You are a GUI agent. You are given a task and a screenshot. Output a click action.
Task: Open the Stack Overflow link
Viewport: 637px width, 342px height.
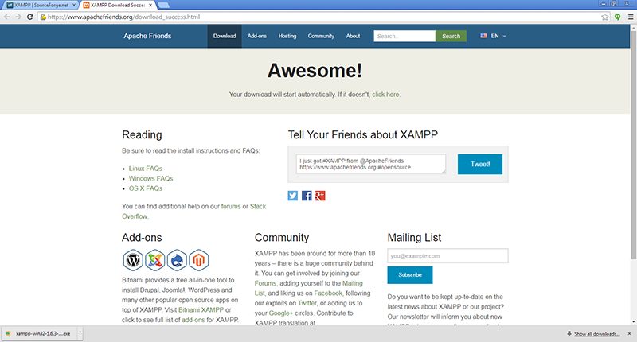(x=257, y=207)
